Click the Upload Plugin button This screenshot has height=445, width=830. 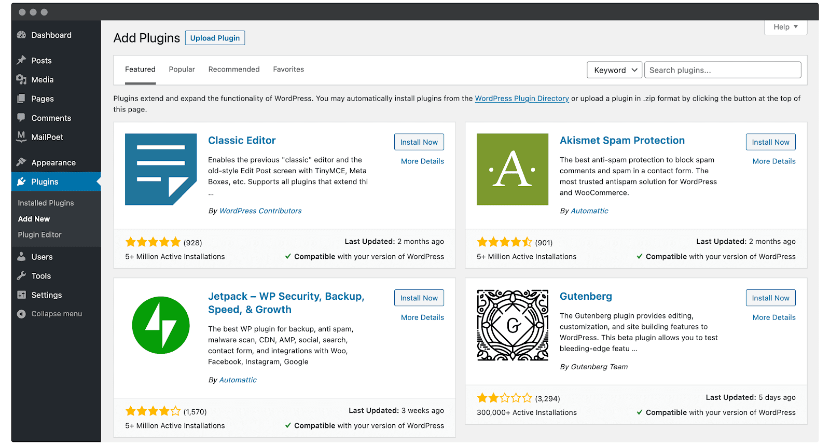pyautogui.click(x=215, y=38)
